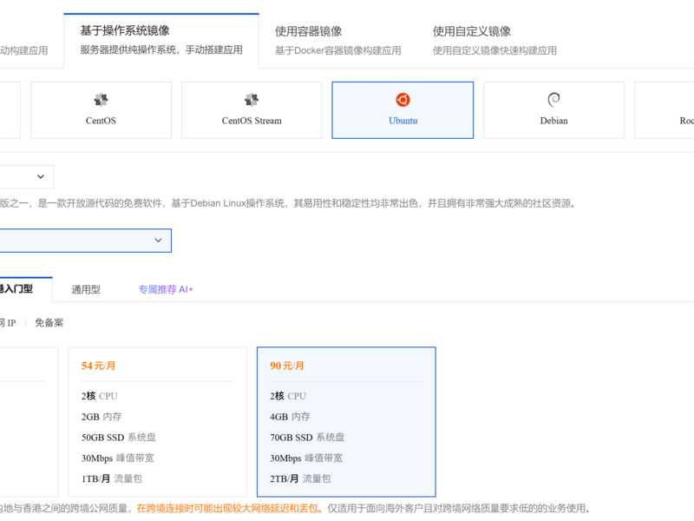694x521 pixels.
Task: Click the 免备案 label
Action: 49,322
